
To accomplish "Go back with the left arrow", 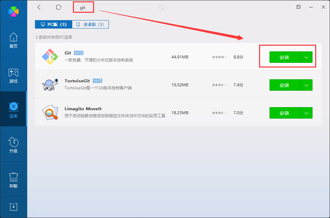I will coord(39,7).
